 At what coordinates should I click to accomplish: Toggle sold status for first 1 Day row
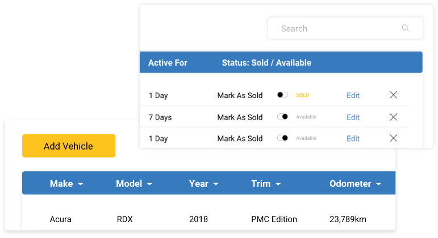[x=282, y=95]
